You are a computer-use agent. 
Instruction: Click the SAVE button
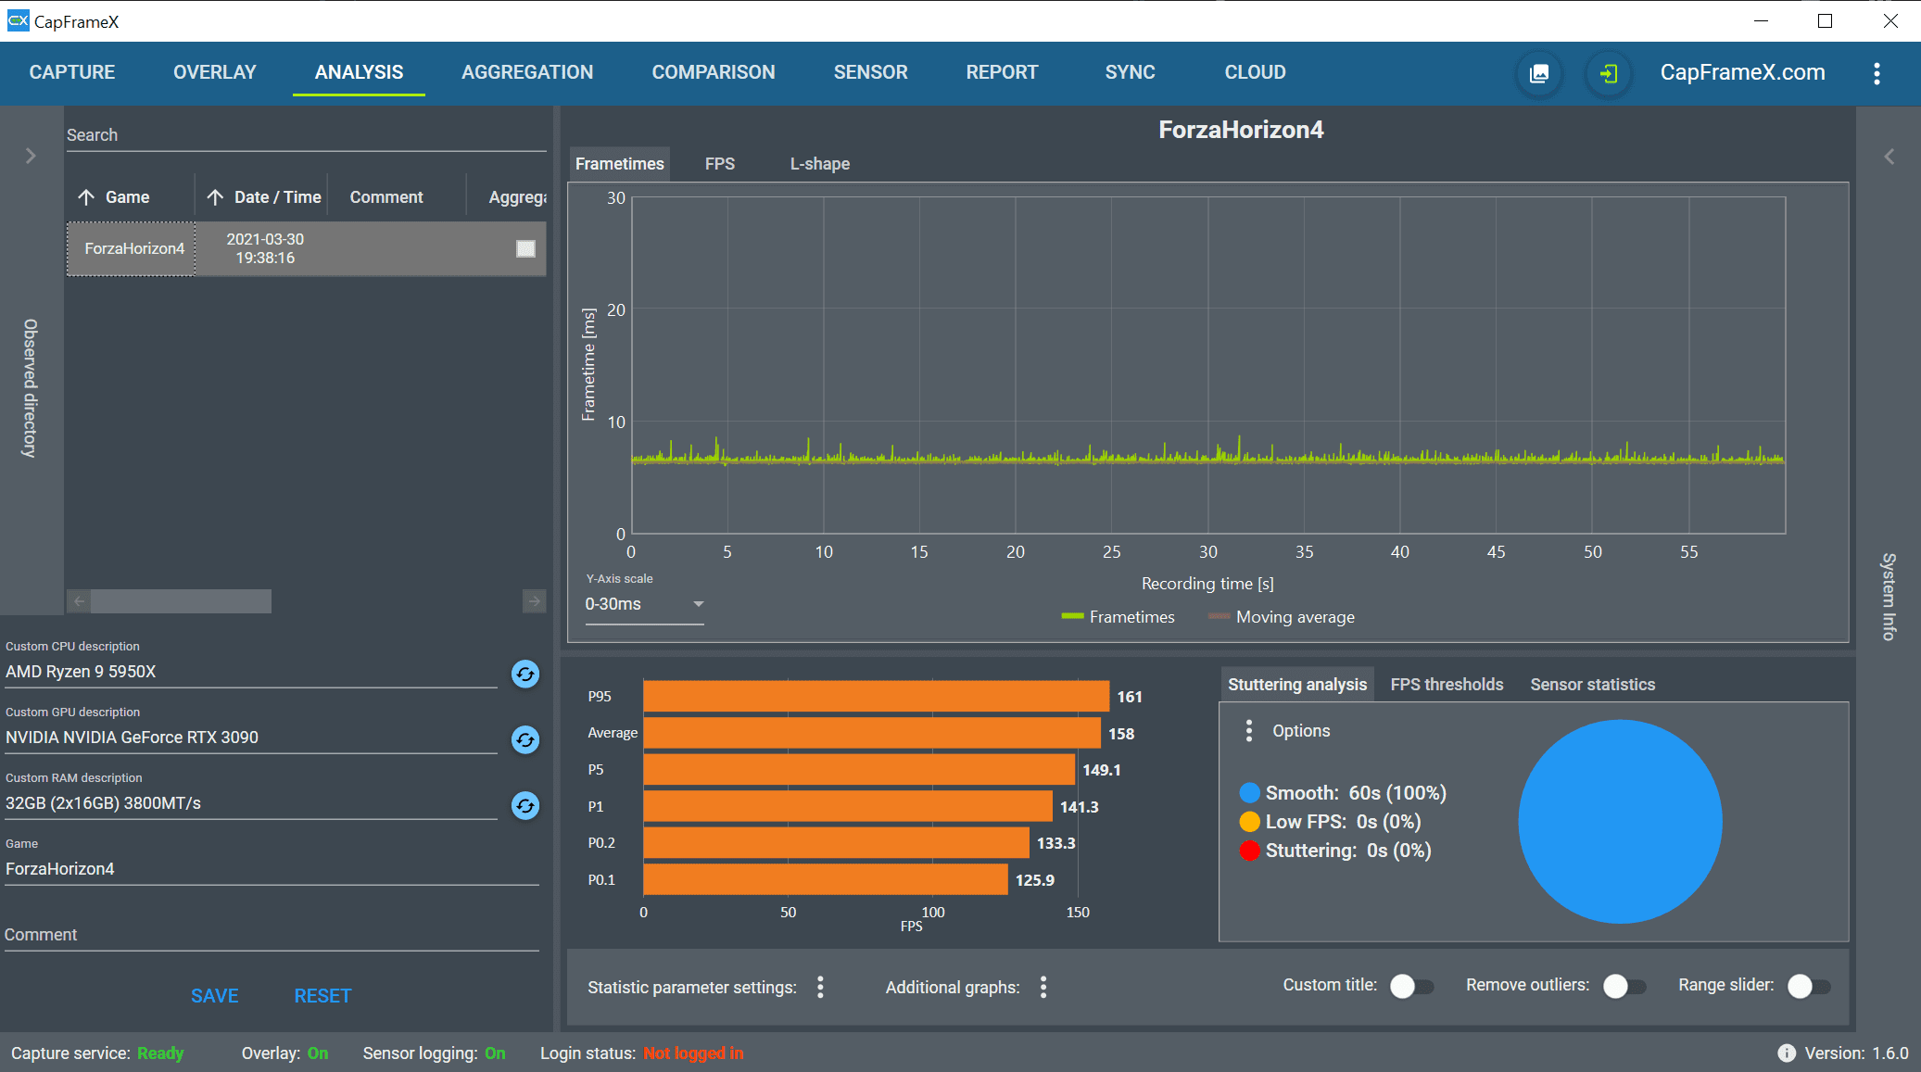pos(215,996)
